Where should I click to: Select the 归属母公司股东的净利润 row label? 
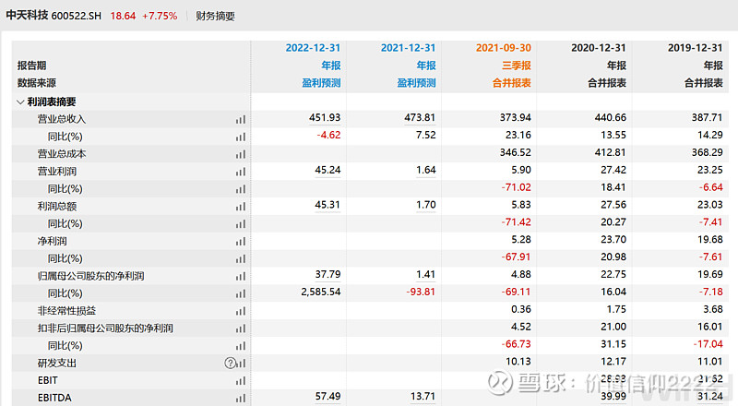click(x=90, y=277)
